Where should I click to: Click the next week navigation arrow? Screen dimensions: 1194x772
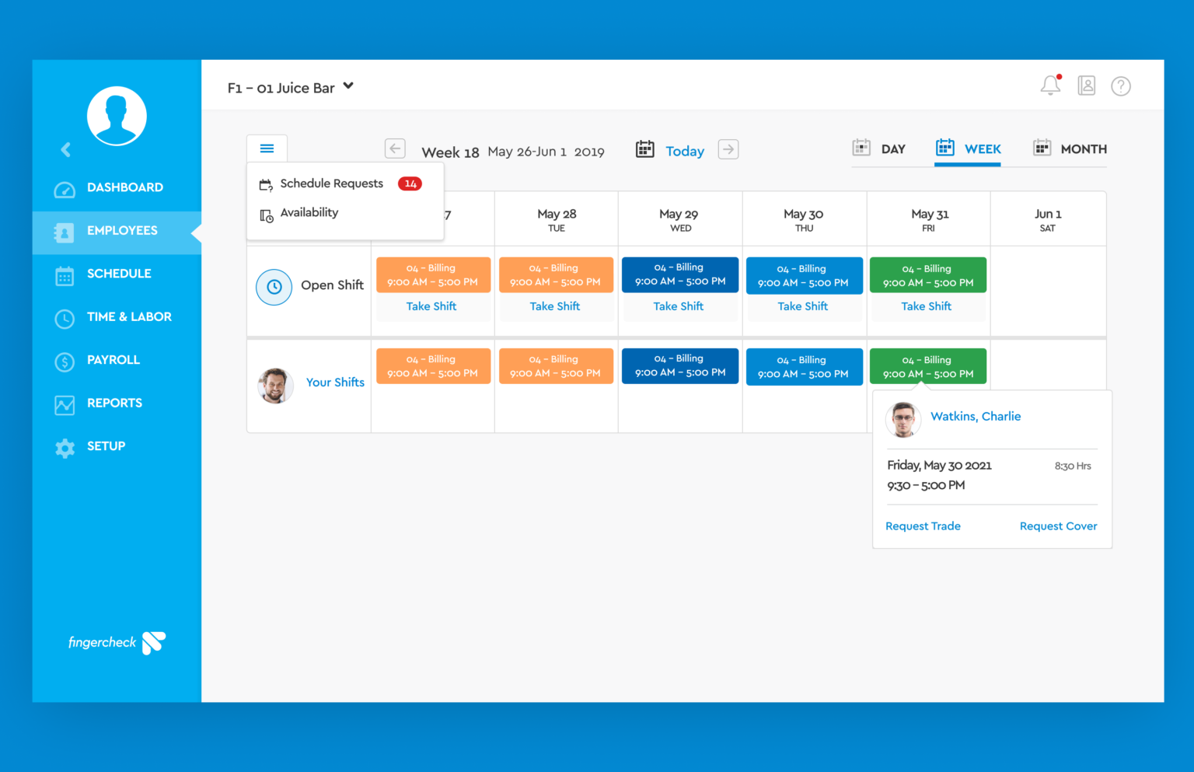pyautogui.click(x=728, y=148)
